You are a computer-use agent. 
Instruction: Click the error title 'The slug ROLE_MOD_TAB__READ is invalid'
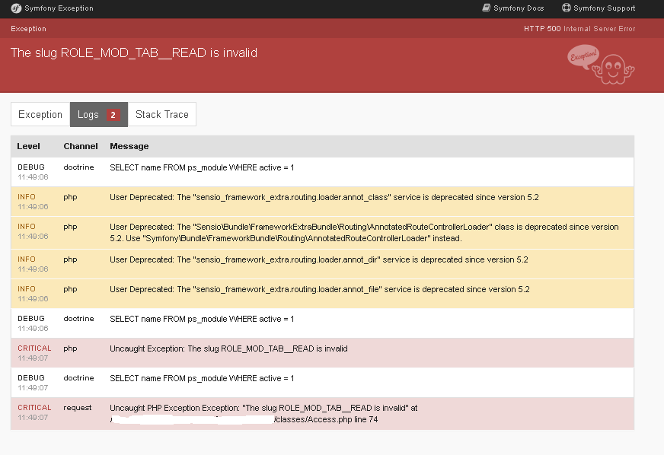(134, 52)
